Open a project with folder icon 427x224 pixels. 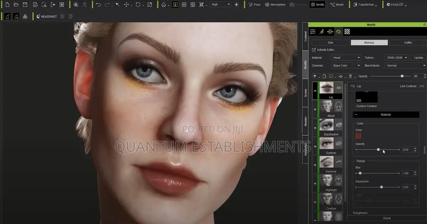coord(16,5)
